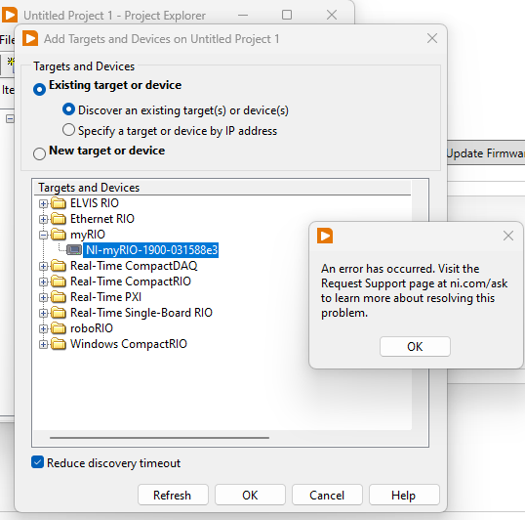Choose Specify a target or device by IP address
The image size is (525, 520).
pyautogui.click(x=68, y=130)
